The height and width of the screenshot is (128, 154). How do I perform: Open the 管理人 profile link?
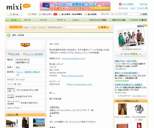tap(18, 67)
